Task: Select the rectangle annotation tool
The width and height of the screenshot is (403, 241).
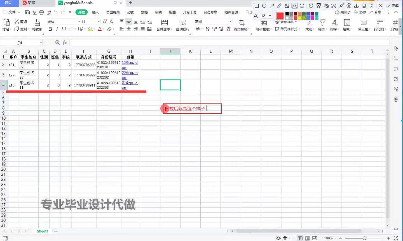Action: click(x=257, y=6)
